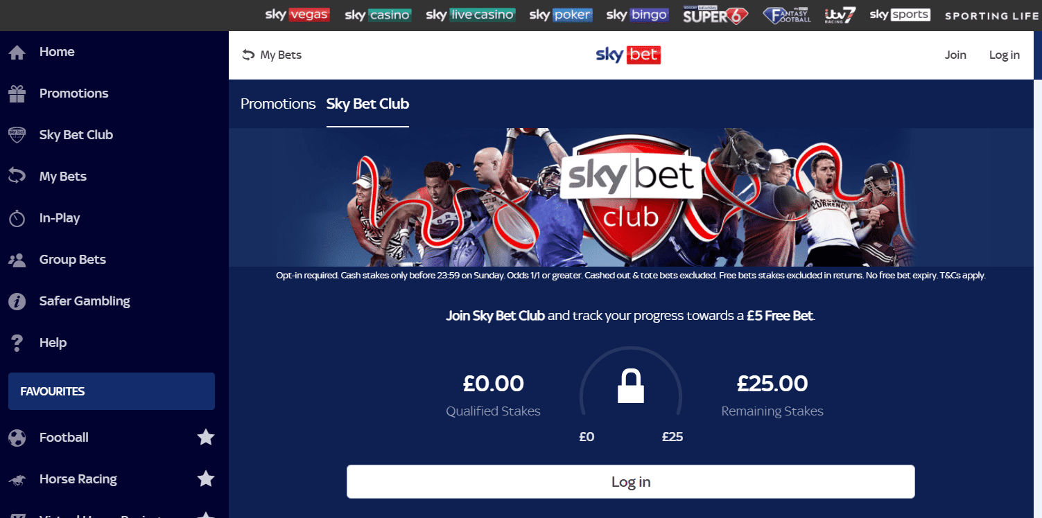Click the Home house icon in sidebar
This screenshot has height=518, width=1042.
point(17,52)
